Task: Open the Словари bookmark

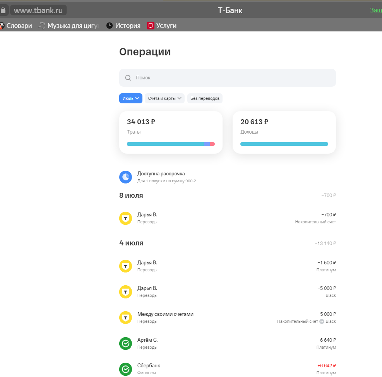Action: click(x=16, y=26)
